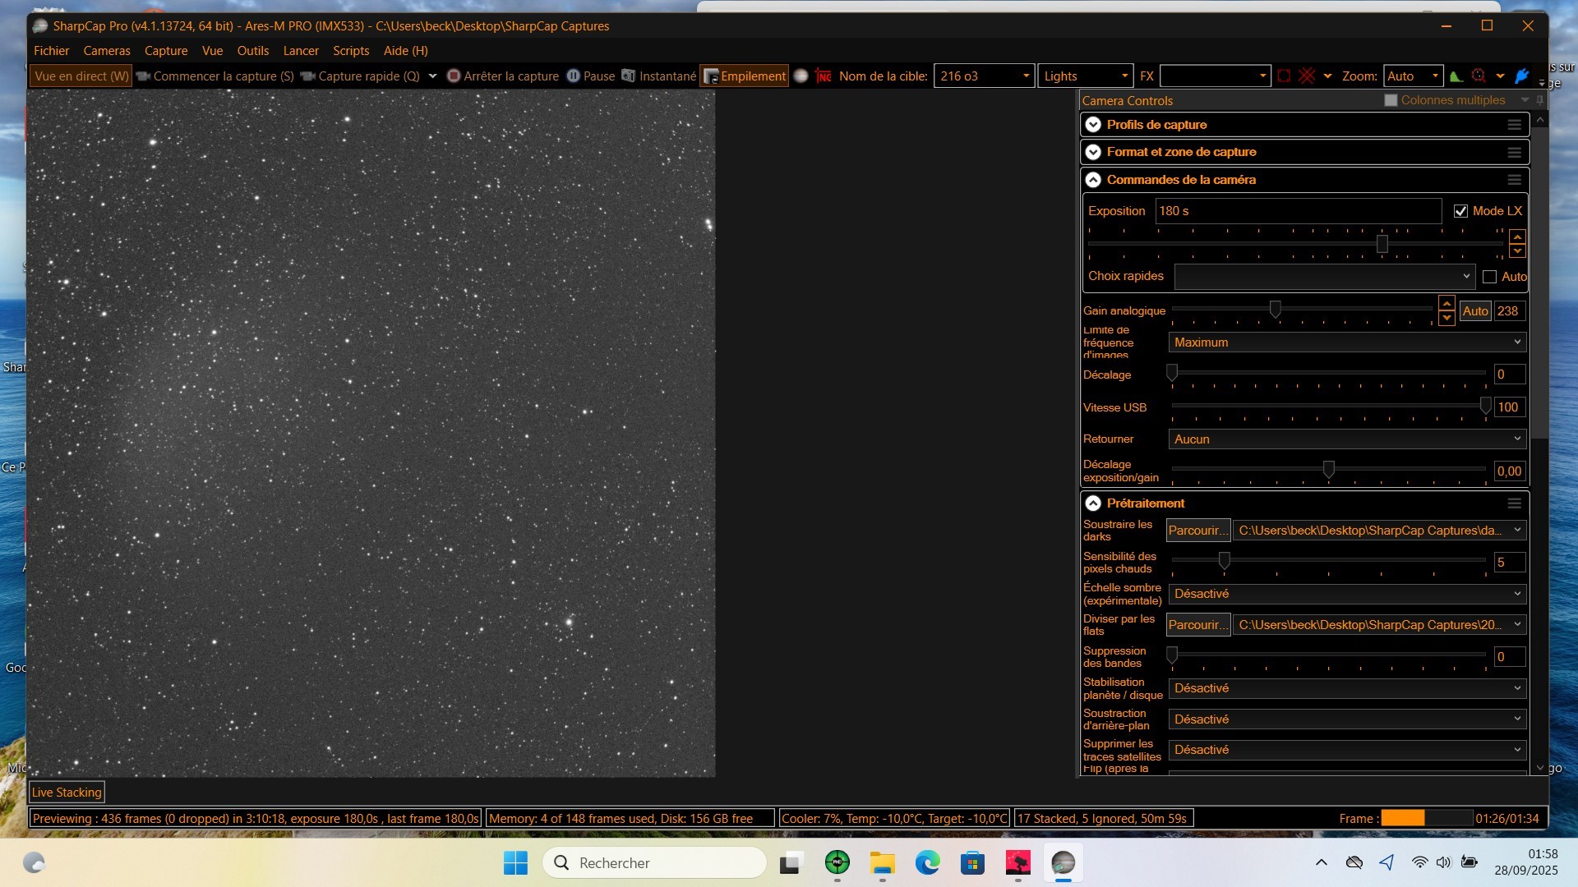Image resolution: width=1578 pixels, height=887 pixels.
Task: Open the Retourner dropdown showing Aucun
Action: click(1347, 439)
